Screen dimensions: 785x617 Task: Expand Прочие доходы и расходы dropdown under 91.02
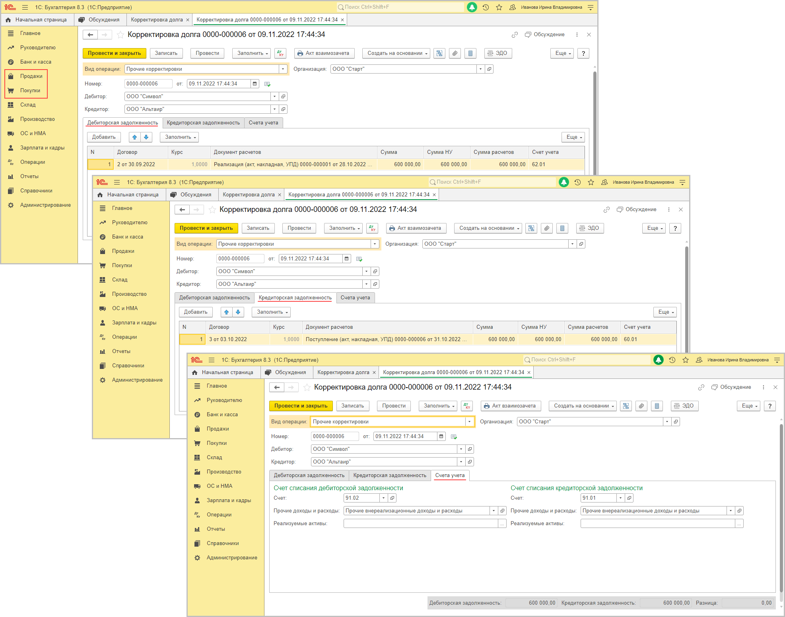click(x=494, y=511)
